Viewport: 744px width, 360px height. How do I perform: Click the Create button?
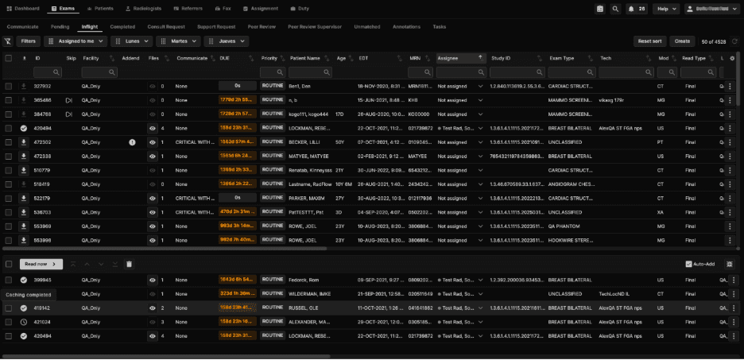[x=682, y=41]
